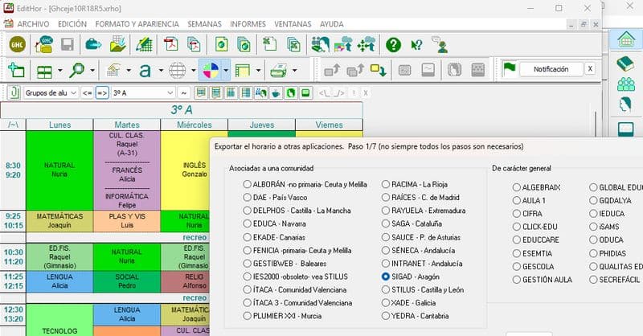Click the Notificación button
This screenshot has width=643, height=336.
coord(551,69)
